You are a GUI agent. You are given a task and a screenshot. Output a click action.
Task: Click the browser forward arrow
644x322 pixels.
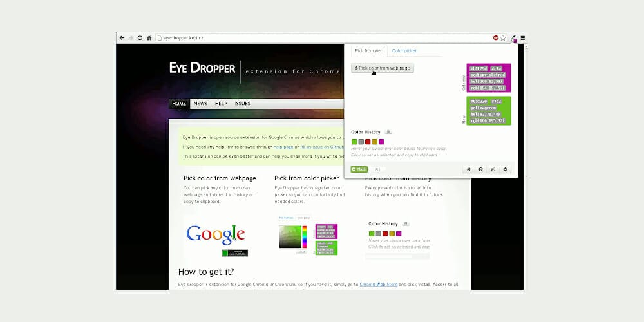pyautogui.click(x=131, y=38)
